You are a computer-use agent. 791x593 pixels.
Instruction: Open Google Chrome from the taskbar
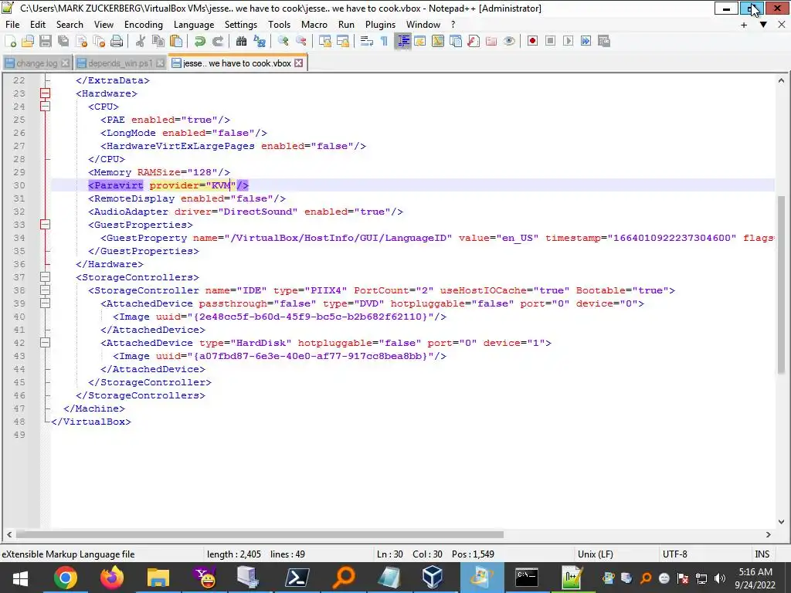[66, 578]
